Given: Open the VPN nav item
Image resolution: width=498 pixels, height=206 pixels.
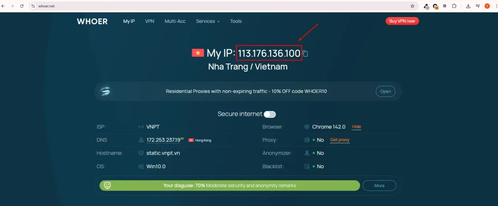Looking at the screenshot, I should pos(149,21).
